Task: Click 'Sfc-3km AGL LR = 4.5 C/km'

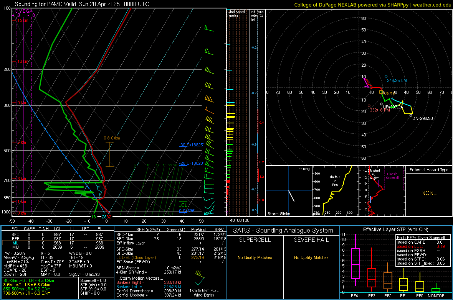Action: (29, 281)
